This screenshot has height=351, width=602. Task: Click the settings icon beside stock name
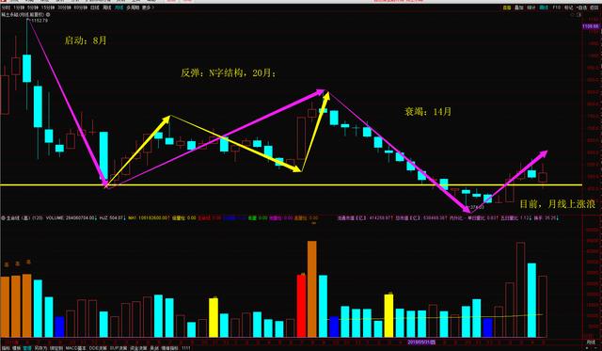click(48, 15)
